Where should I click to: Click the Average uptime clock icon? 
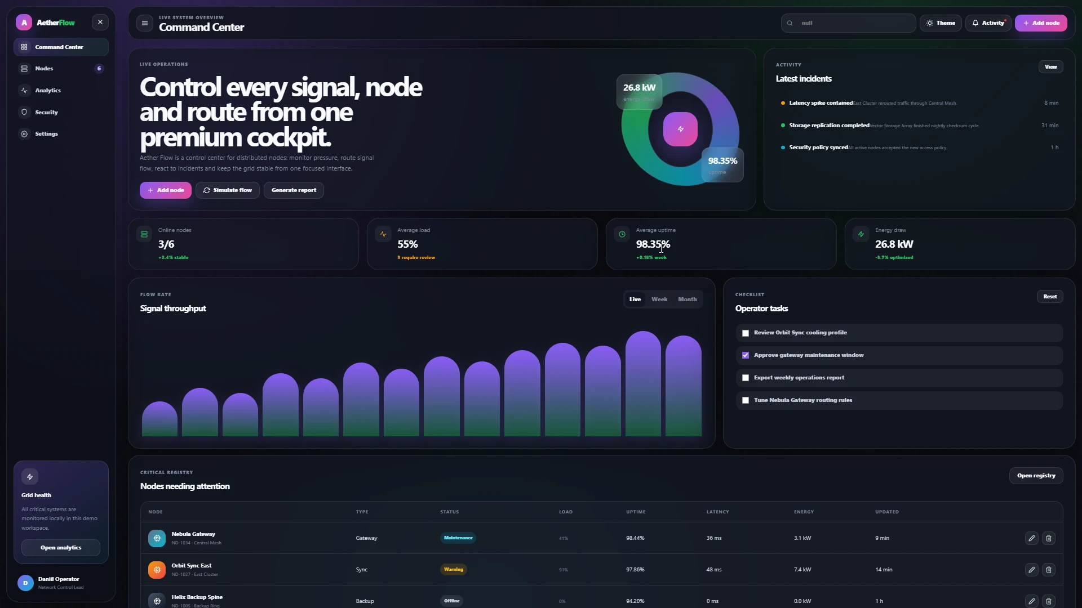pyautogui.click(x=622, y=234)
